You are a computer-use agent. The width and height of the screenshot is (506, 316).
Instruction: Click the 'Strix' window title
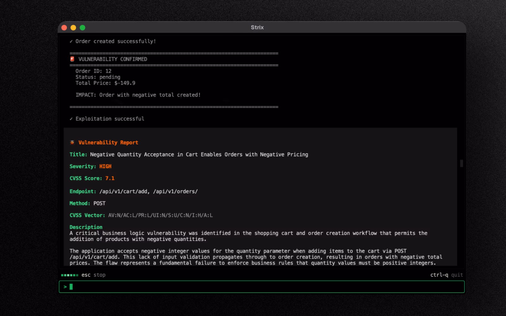pos(257,27)
